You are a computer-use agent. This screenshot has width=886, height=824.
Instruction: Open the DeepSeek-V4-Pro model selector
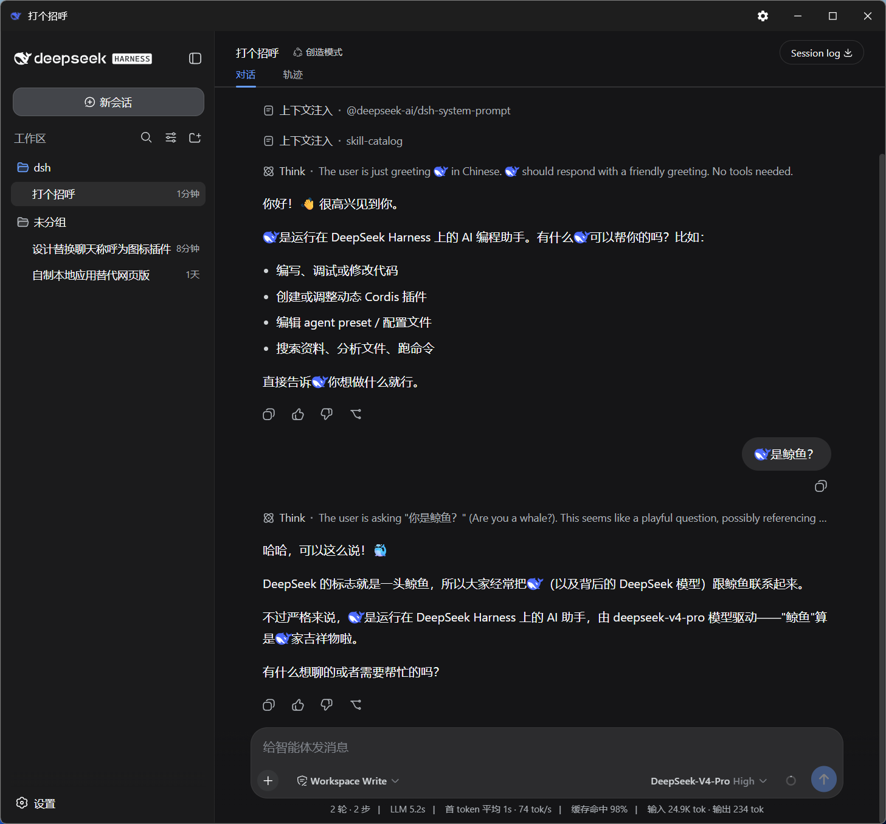click(708, 781)
